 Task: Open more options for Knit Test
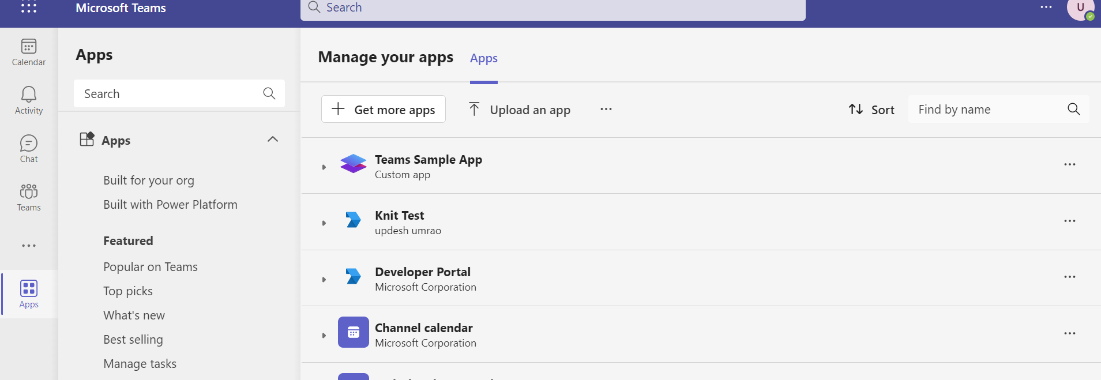1070,221
